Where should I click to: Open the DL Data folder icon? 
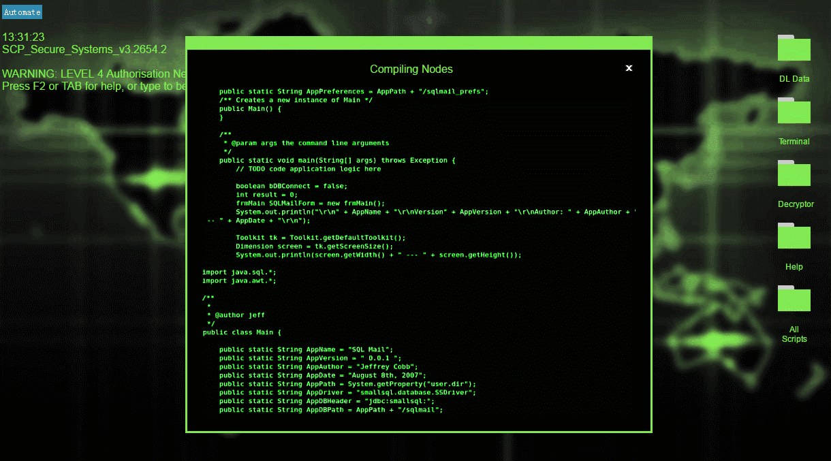click(794, 48)
